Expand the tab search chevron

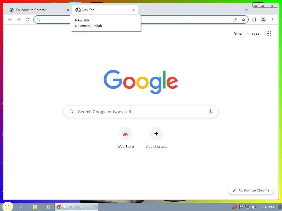pos(246,10)
